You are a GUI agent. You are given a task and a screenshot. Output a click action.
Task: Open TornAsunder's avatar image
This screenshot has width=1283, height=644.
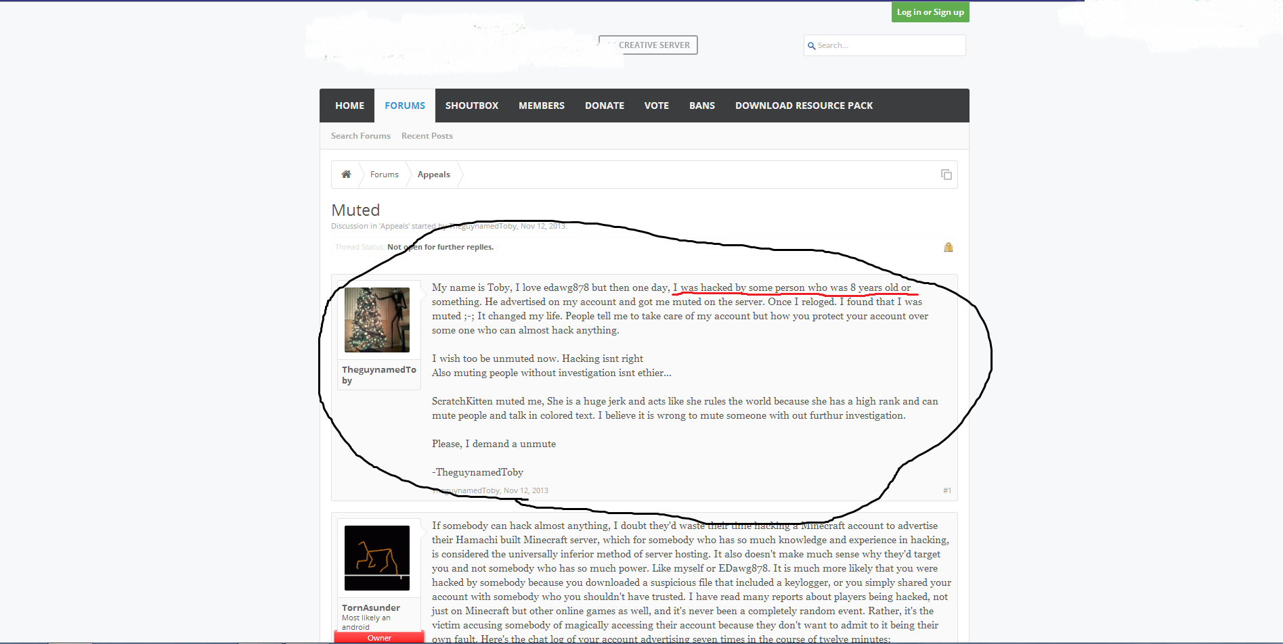(x=377, y=558)
